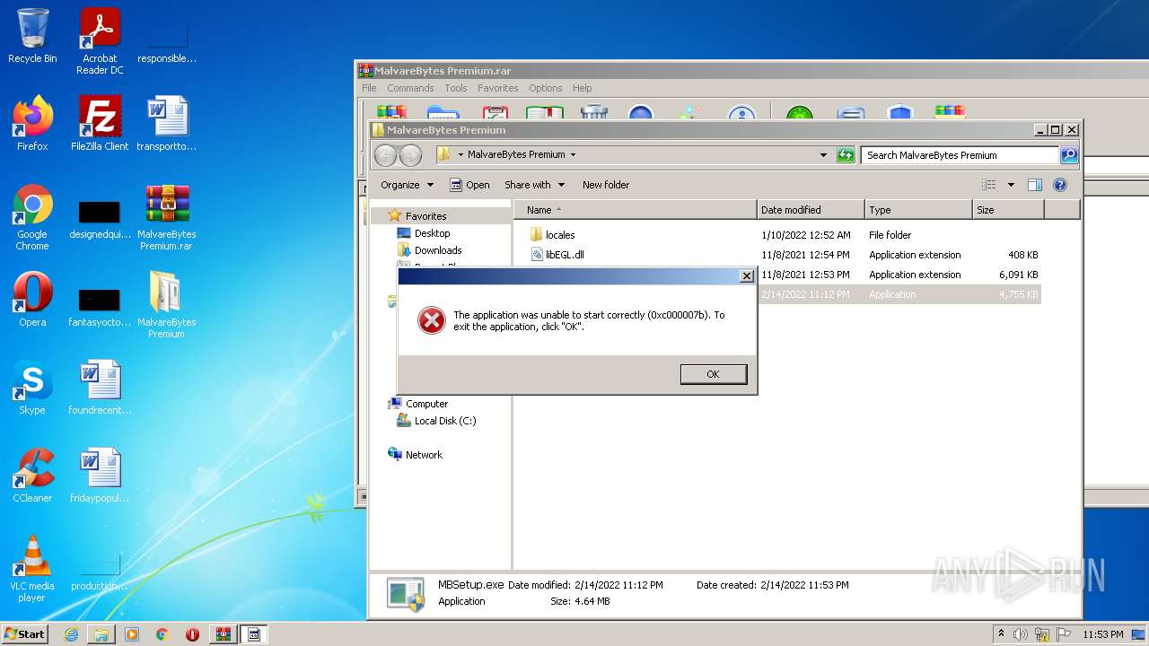Viewport: 1149px width, 646px height.
Task: Expand the address bar history dropdown
Action: tap(823, 155)
